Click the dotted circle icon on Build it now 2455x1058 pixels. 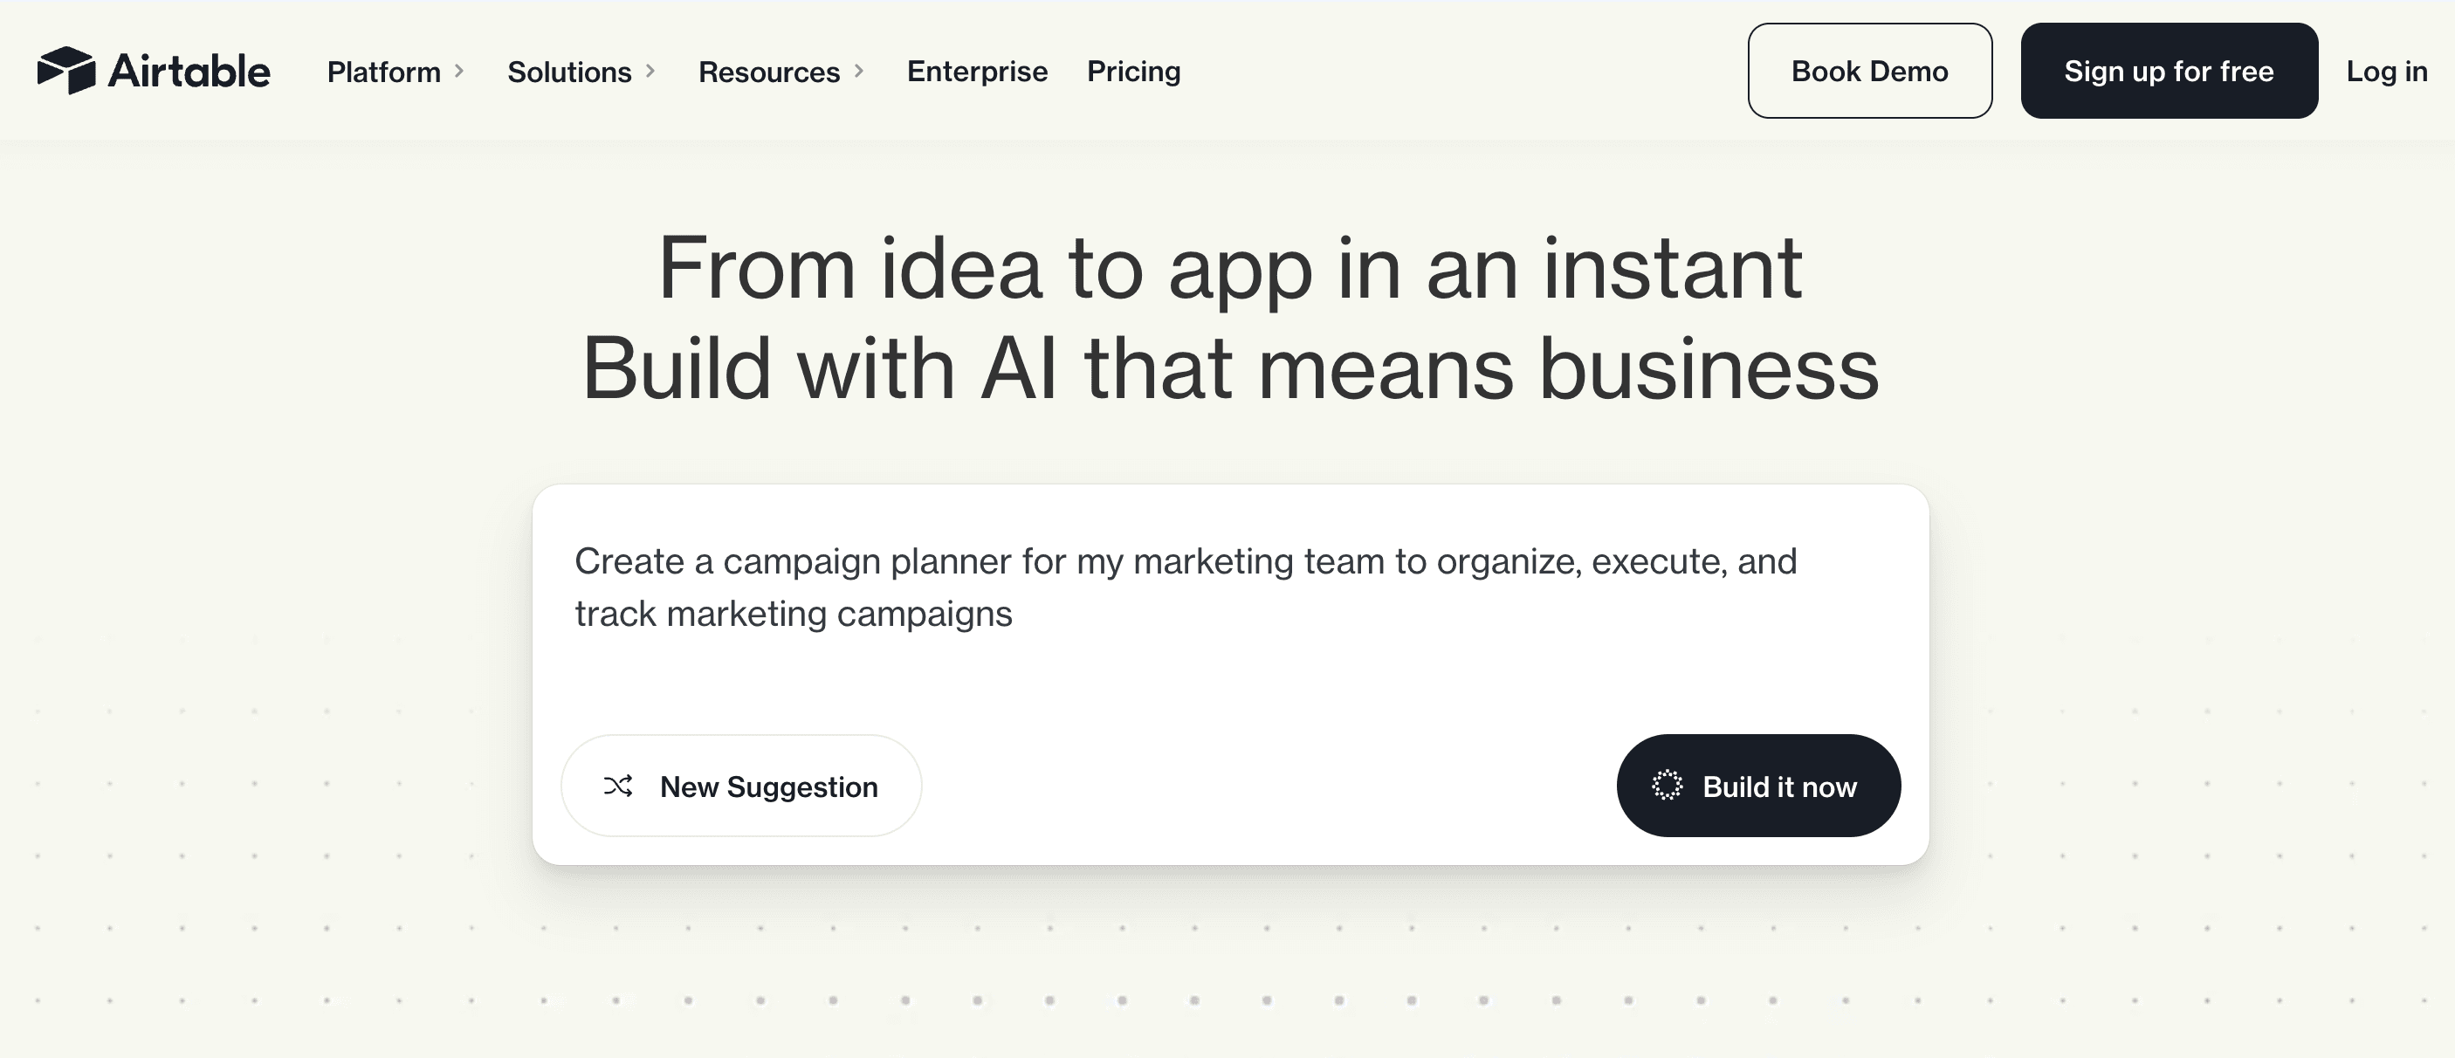click(x=1667, y=787)
